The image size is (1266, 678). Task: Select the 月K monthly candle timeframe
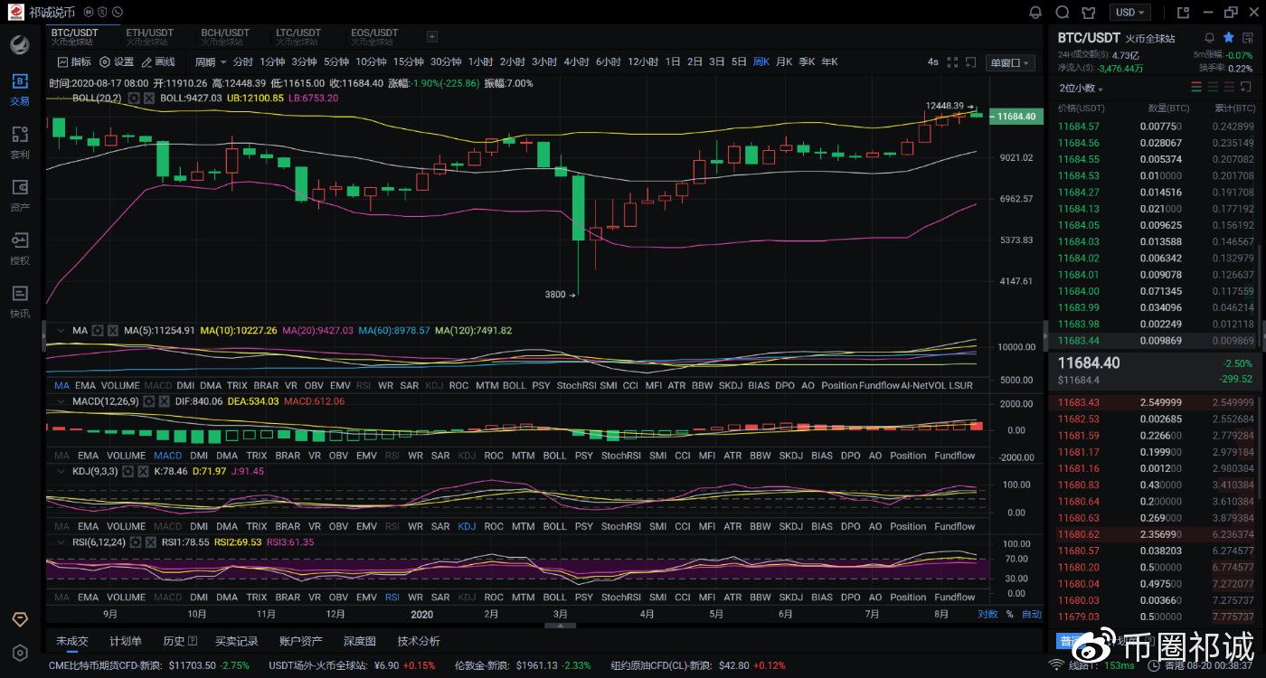[x=784, y=62]
